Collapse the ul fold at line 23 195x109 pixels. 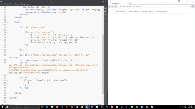tap(7, 32)
